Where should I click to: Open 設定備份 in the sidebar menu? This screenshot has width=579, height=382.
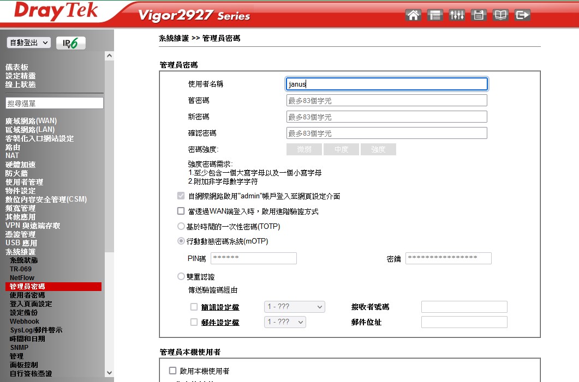pyautogui.click(x=24, y=312)
